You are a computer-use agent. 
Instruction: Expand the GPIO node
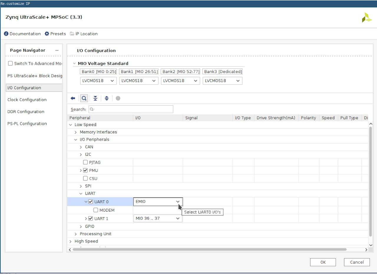click(81, 226)
